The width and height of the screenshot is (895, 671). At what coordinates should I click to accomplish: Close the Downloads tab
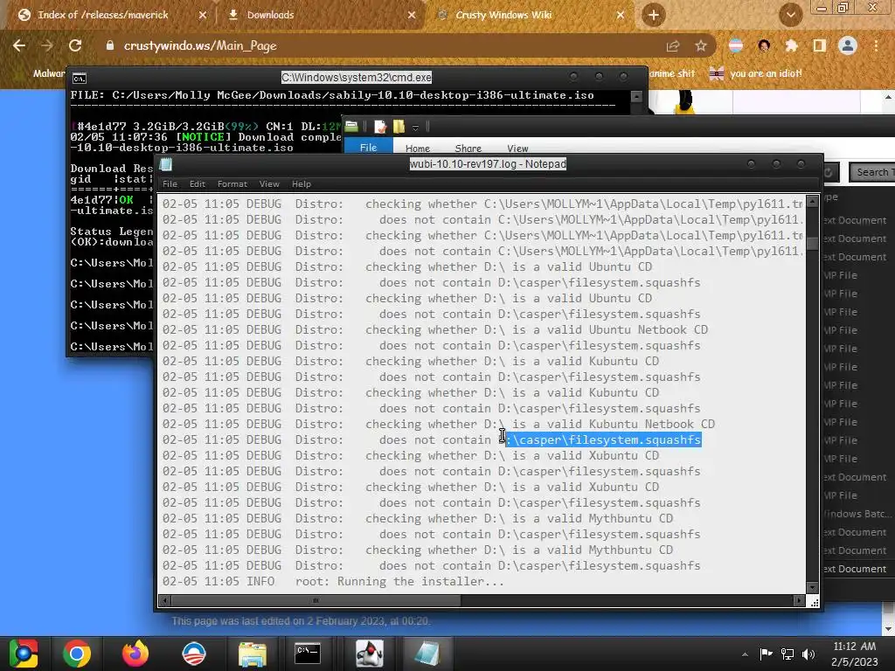pos(412,15)
